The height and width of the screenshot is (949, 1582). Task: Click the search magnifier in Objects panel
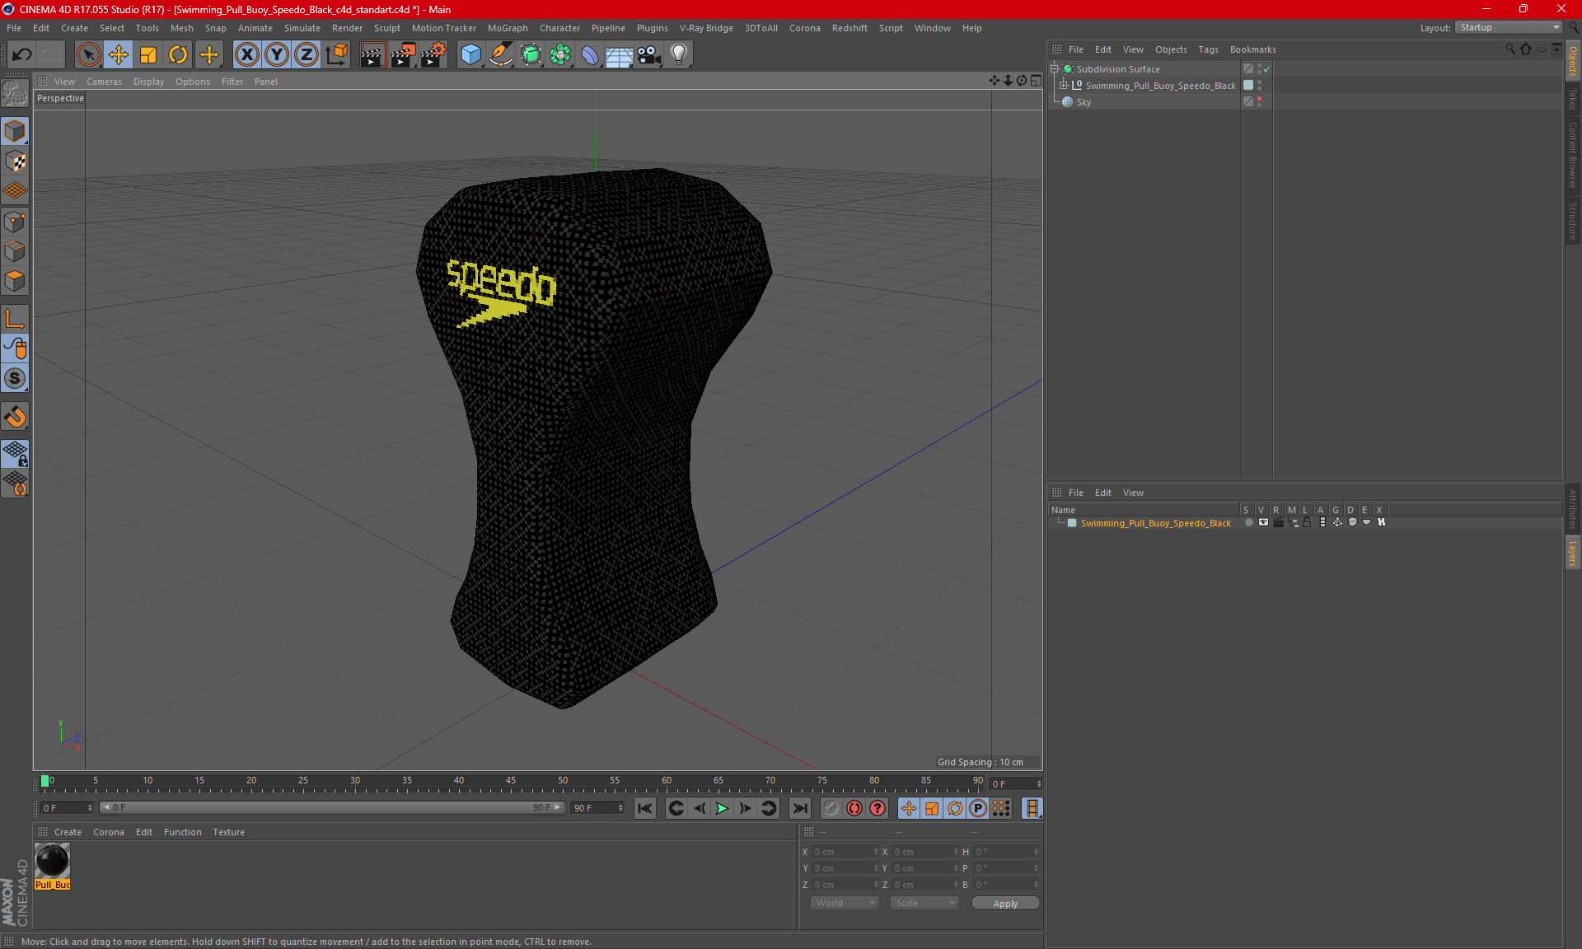coord(1510,49)
